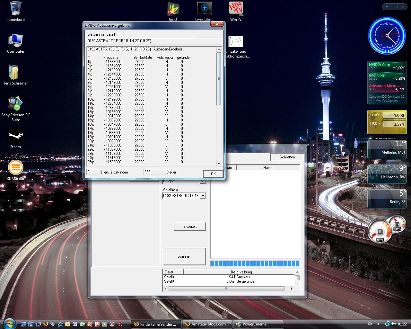Open the Papierkorb recycle bin icon
This screenshot has width=411, height=329.
[15, 9]
